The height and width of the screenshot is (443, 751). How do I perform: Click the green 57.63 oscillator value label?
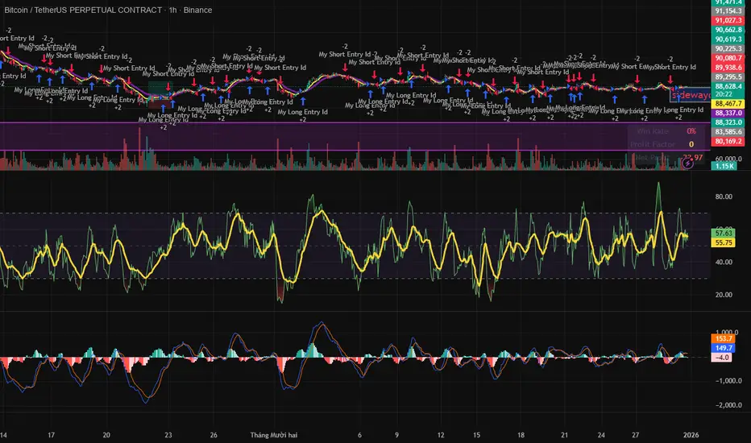[x=722, y=233]
